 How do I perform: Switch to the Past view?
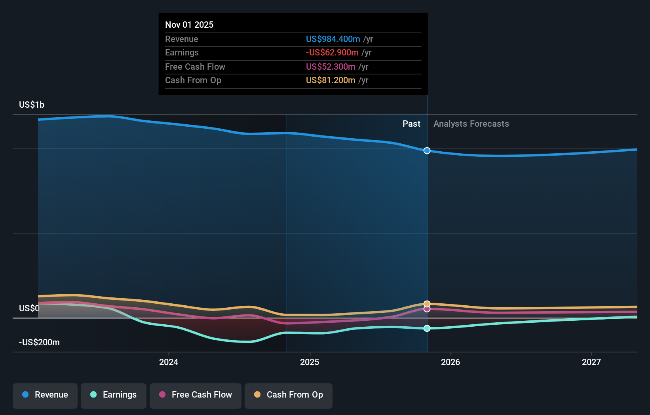pos(411,124)
